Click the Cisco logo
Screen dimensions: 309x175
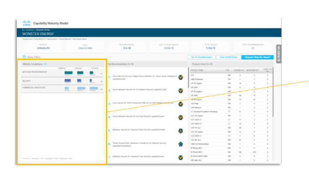[26, 23]
